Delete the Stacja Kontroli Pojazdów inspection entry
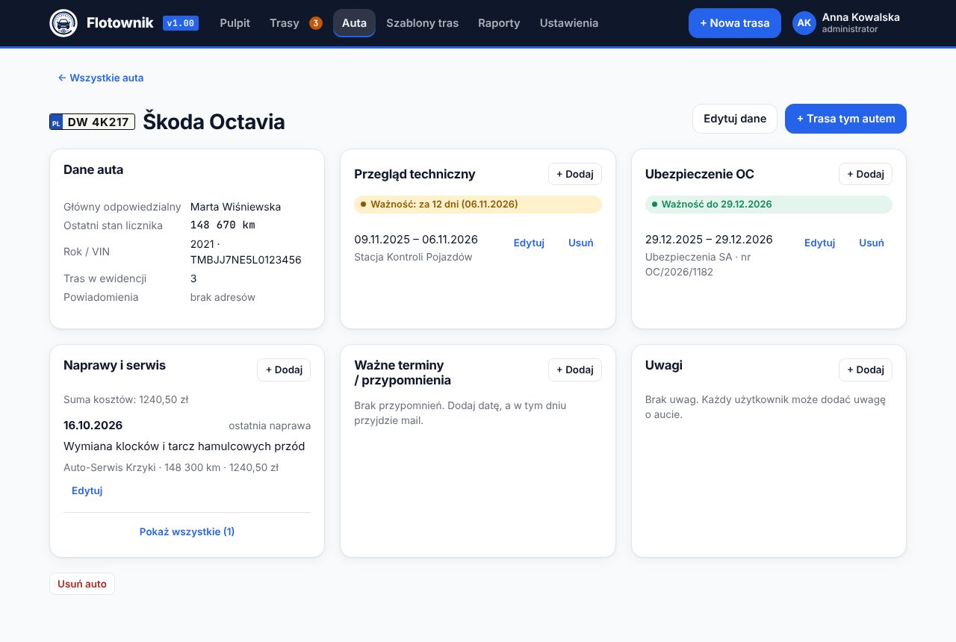Viewport: 956px width, 642px height. (581, 243)
